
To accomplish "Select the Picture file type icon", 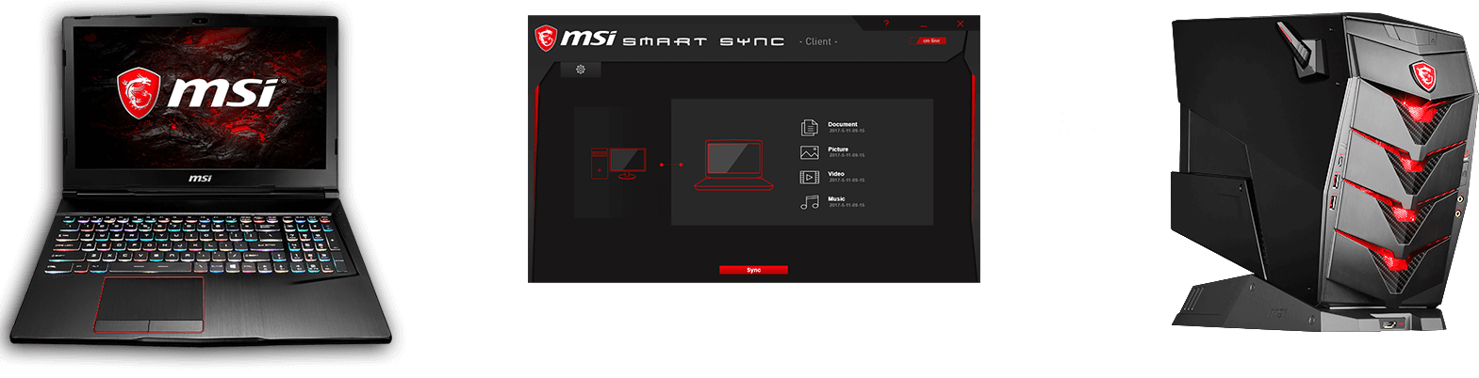I will coord(810,152).
